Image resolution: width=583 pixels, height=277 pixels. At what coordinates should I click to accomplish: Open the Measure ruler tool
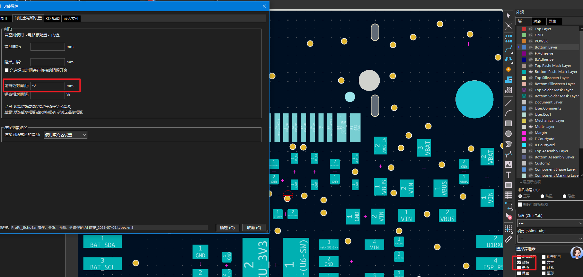[x=508, y=239]
